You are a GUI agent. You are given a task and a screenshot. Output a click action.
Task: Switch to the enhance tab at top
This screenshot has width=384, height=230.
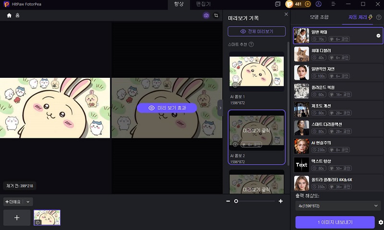(x=179, y=4)
